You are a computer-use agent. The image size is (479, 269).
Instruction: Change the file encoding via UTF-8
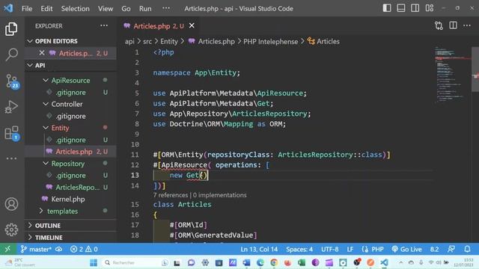[x=329, y=249]
